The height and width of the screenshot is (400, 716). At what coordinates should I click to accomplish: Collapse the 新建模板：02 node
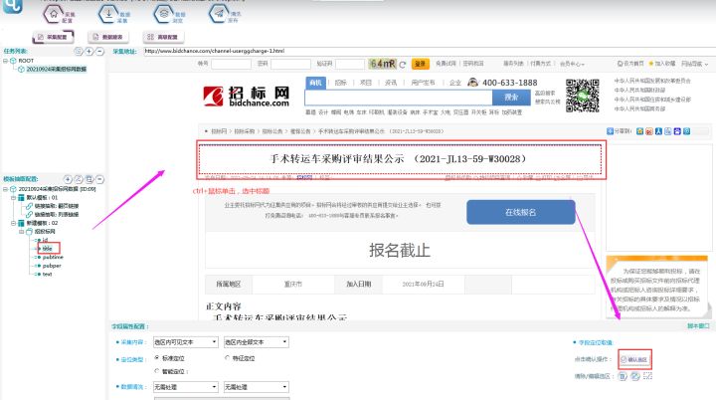(x=13, y=223)
